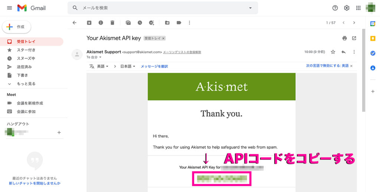Select 下書き in the sidebar
380x192 pixels.
coord(32,75)
